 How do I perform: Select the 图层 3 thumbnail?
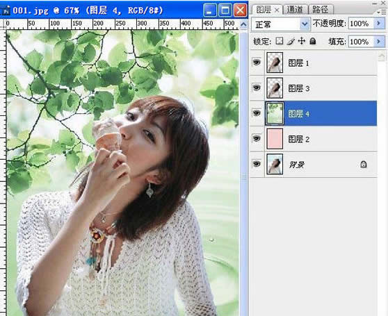tap(275, 88)
